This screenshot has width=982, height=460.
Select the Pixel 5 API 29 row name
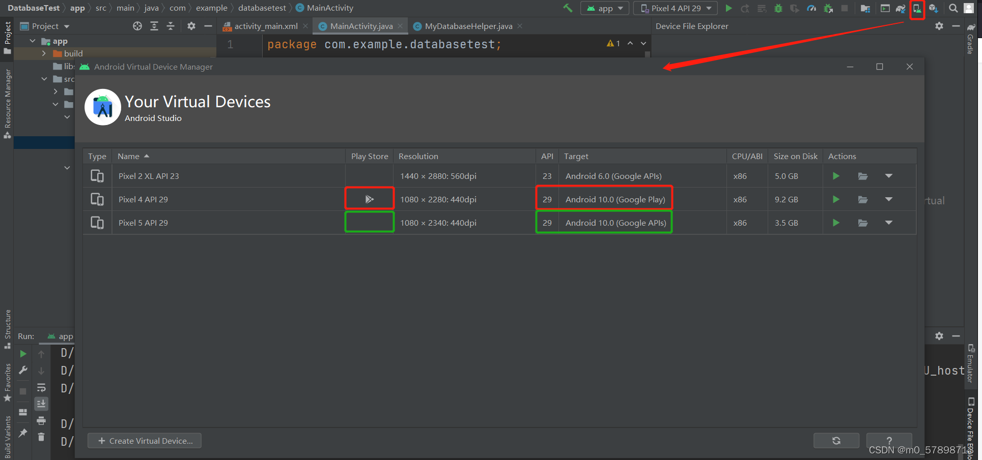point(143,223)
